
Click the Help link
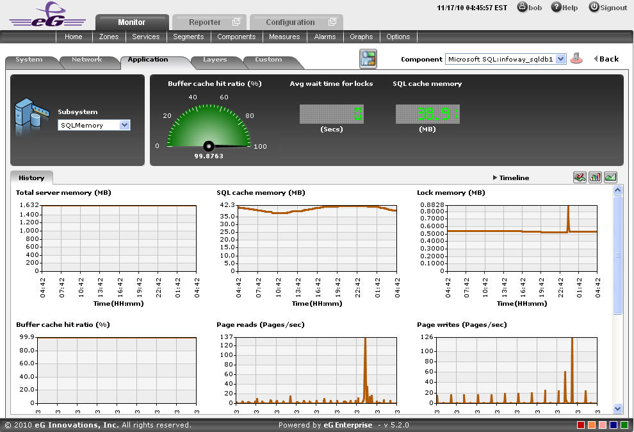[x=570, y=8]
